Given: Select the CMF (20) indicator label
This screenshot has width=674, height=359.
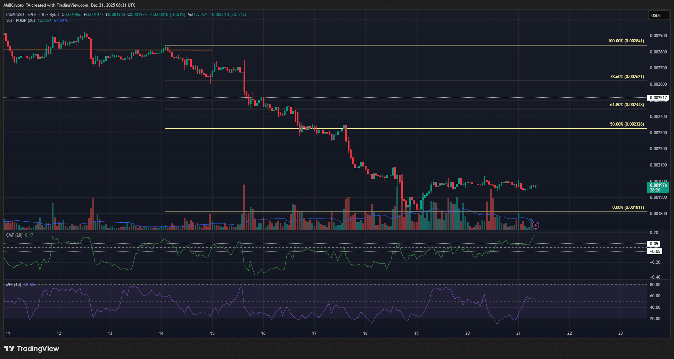Looking at the screenshot, I should click(x=14, y=235).
